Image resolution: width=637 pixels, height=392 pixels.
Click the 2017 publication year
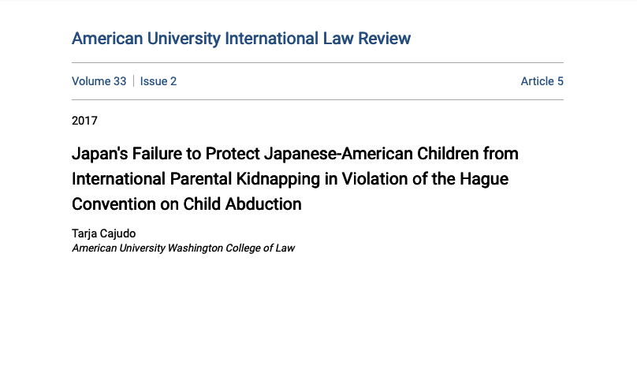point(84,121)
